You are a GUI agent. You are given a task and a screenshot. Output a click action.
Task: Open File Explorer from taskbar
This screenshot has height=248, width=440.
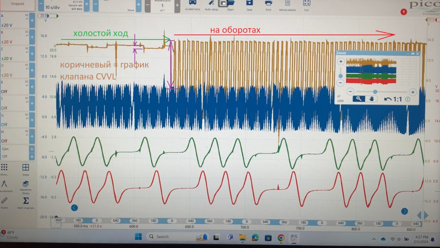click(x=242, y=237)
